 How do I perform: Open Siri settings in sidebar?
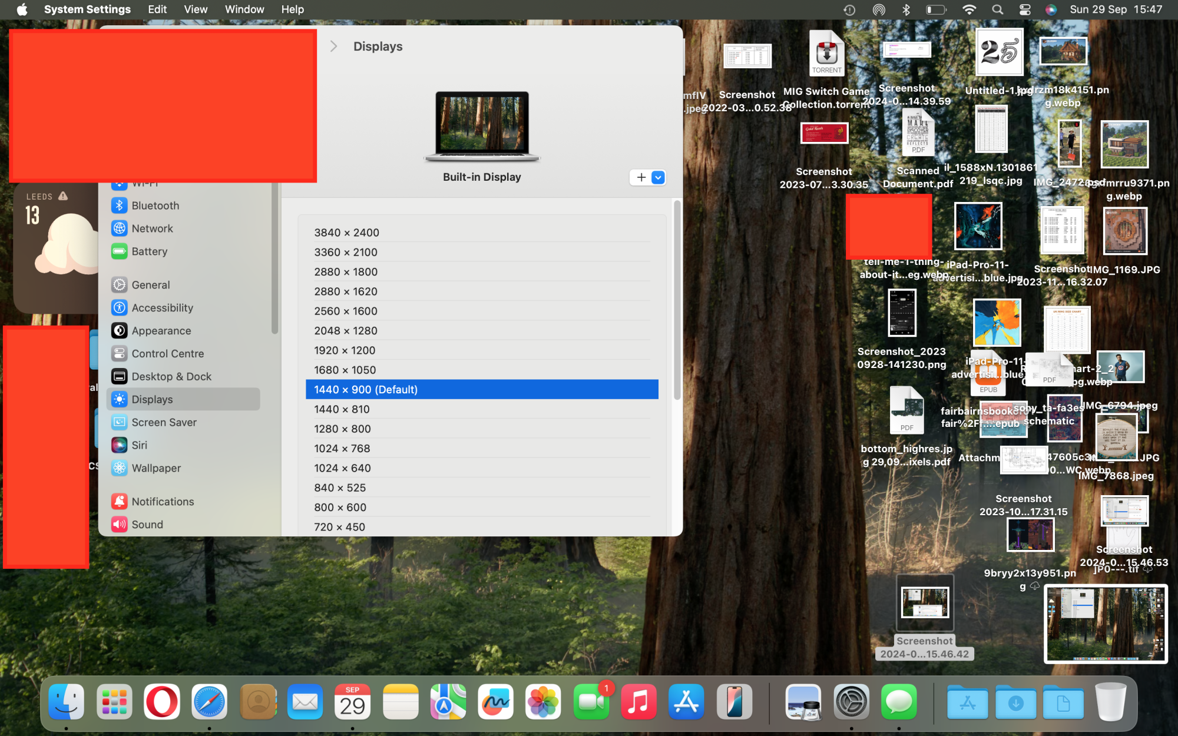[139, 446]
